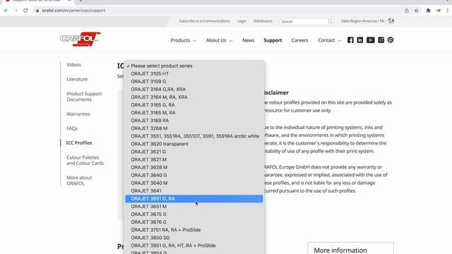
Task: Open the News page
Action: point(248,40)
